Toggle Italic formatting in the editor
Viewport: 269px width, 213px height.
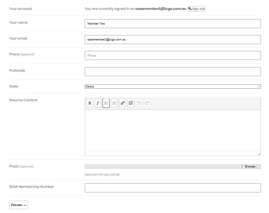pos(98,103)
